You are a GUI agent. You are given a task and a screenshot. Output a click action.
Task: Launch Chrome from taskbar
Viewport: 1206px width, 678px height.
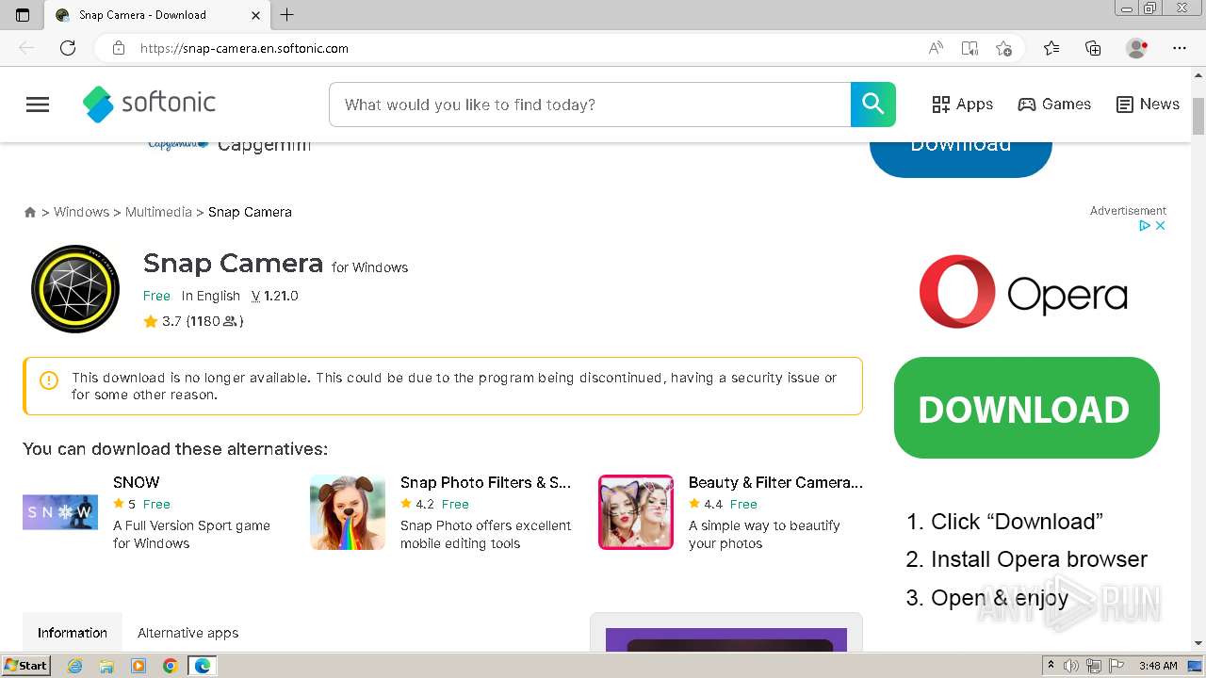pyautogui.click(x=170, y=666)
